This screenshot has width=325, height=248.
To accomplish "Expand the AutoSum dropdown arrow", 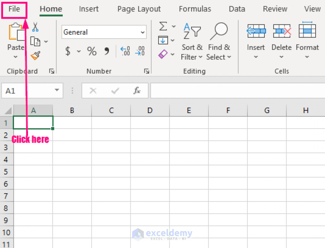I will pos(174,26).
